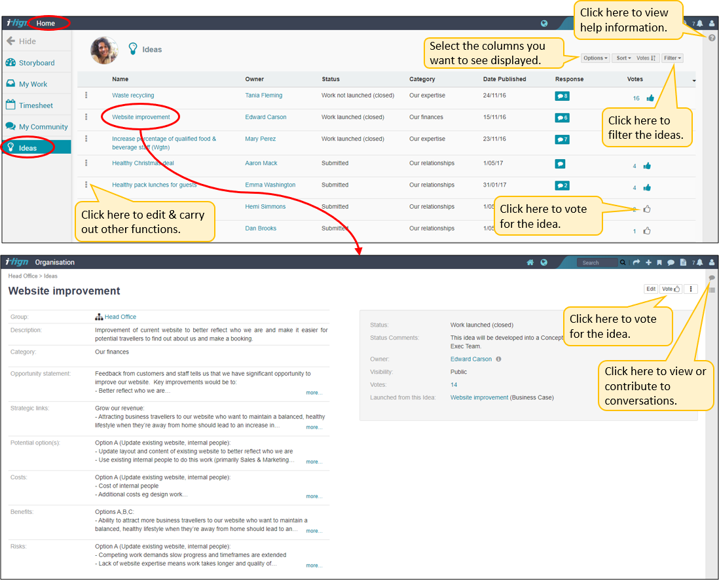This screenshot has height=580, width=719.
Task: Select Timesheet in the left sidebar
Action: 35,105
